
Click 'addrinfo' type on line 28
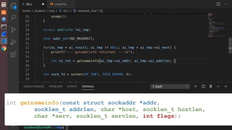click(x=65, y=30)
